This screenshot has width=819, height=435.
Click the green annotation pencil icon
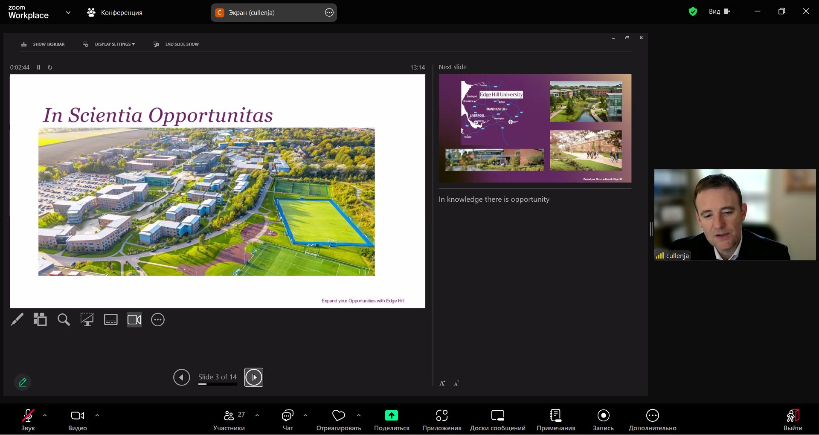tap(23, 382)
